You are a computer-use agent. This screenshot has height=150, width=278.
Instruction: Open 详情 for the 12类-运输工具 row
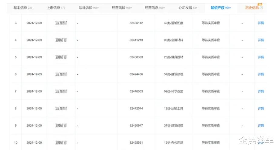tap(261, 108)
